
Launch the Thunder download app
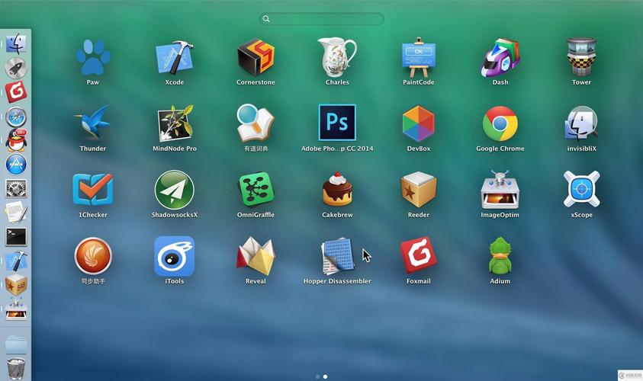click(93, 123)
